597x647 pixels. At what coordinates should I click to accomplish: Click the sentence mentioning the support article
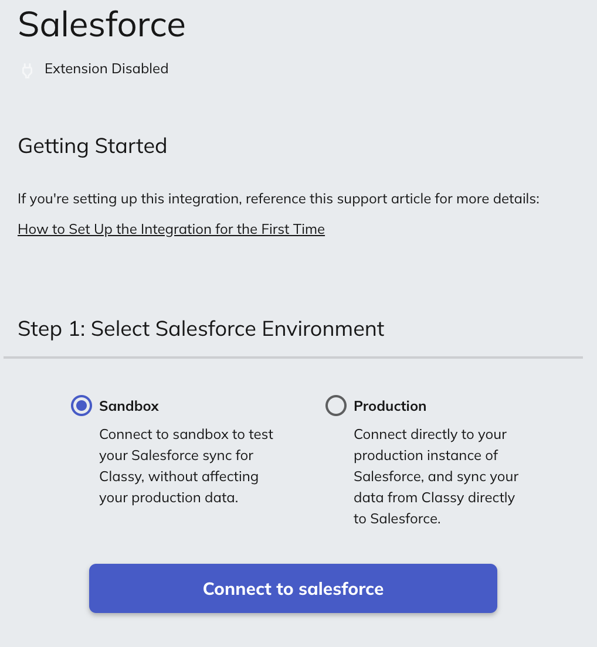click(x=278, y=199)
